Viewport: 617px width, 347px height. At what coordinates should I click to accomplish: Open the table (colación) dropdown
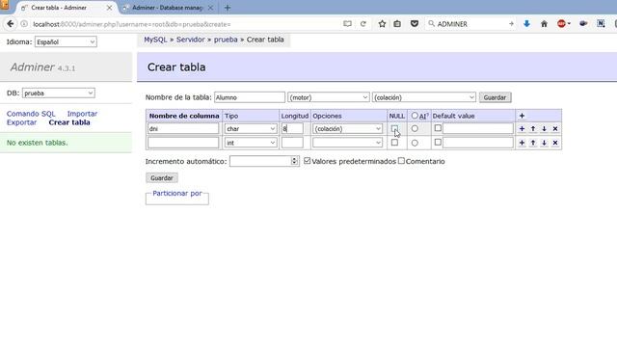click(x=424, y=97)
